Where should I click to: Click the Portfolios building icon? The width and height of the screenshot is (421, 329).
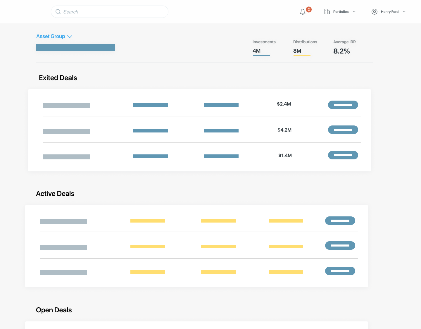(x=327, y=12)
